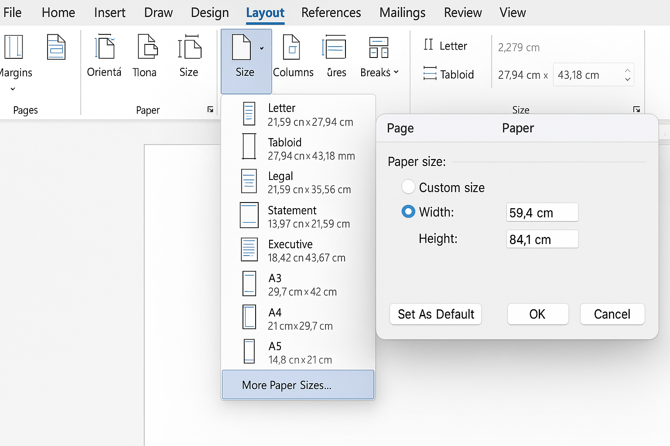
Task: Click the Set As Default button
Action: (x=436, y=314)
